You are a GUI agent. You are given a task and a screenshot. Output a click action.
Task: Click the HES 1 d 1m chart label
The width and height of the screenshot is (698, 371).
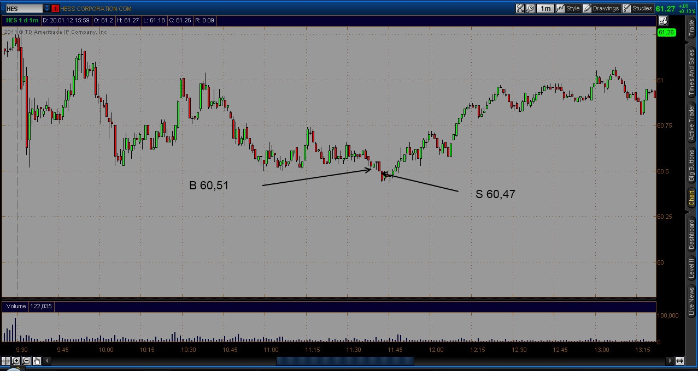(22, 20)
